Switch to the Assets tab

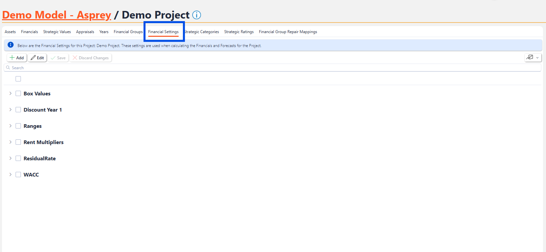(10, 32)
